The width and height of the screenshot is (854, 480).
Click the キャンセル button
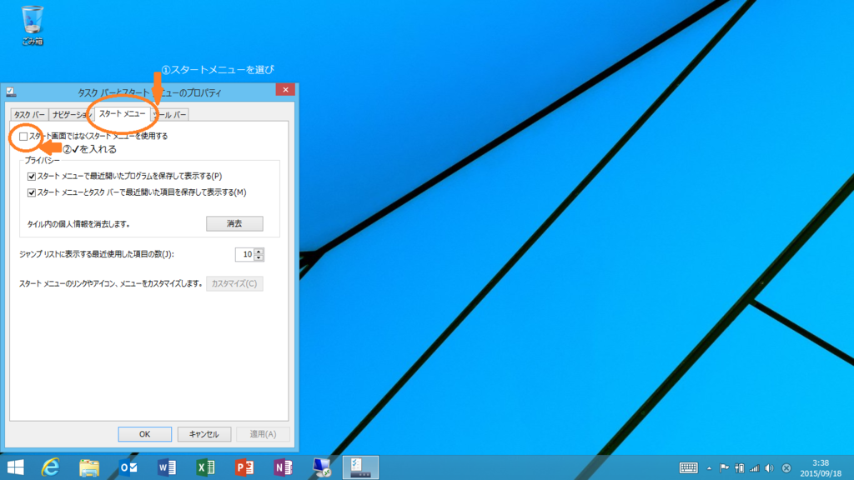[x=204, y=433]
